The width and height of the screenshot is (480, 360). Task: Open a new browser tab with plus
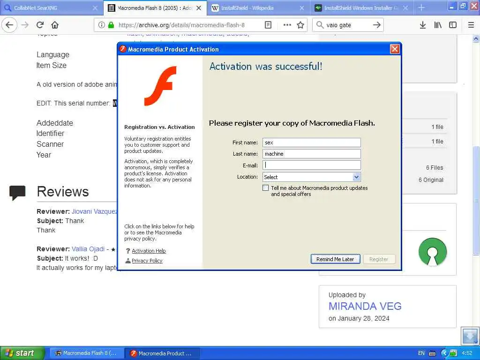coord(421,8)
